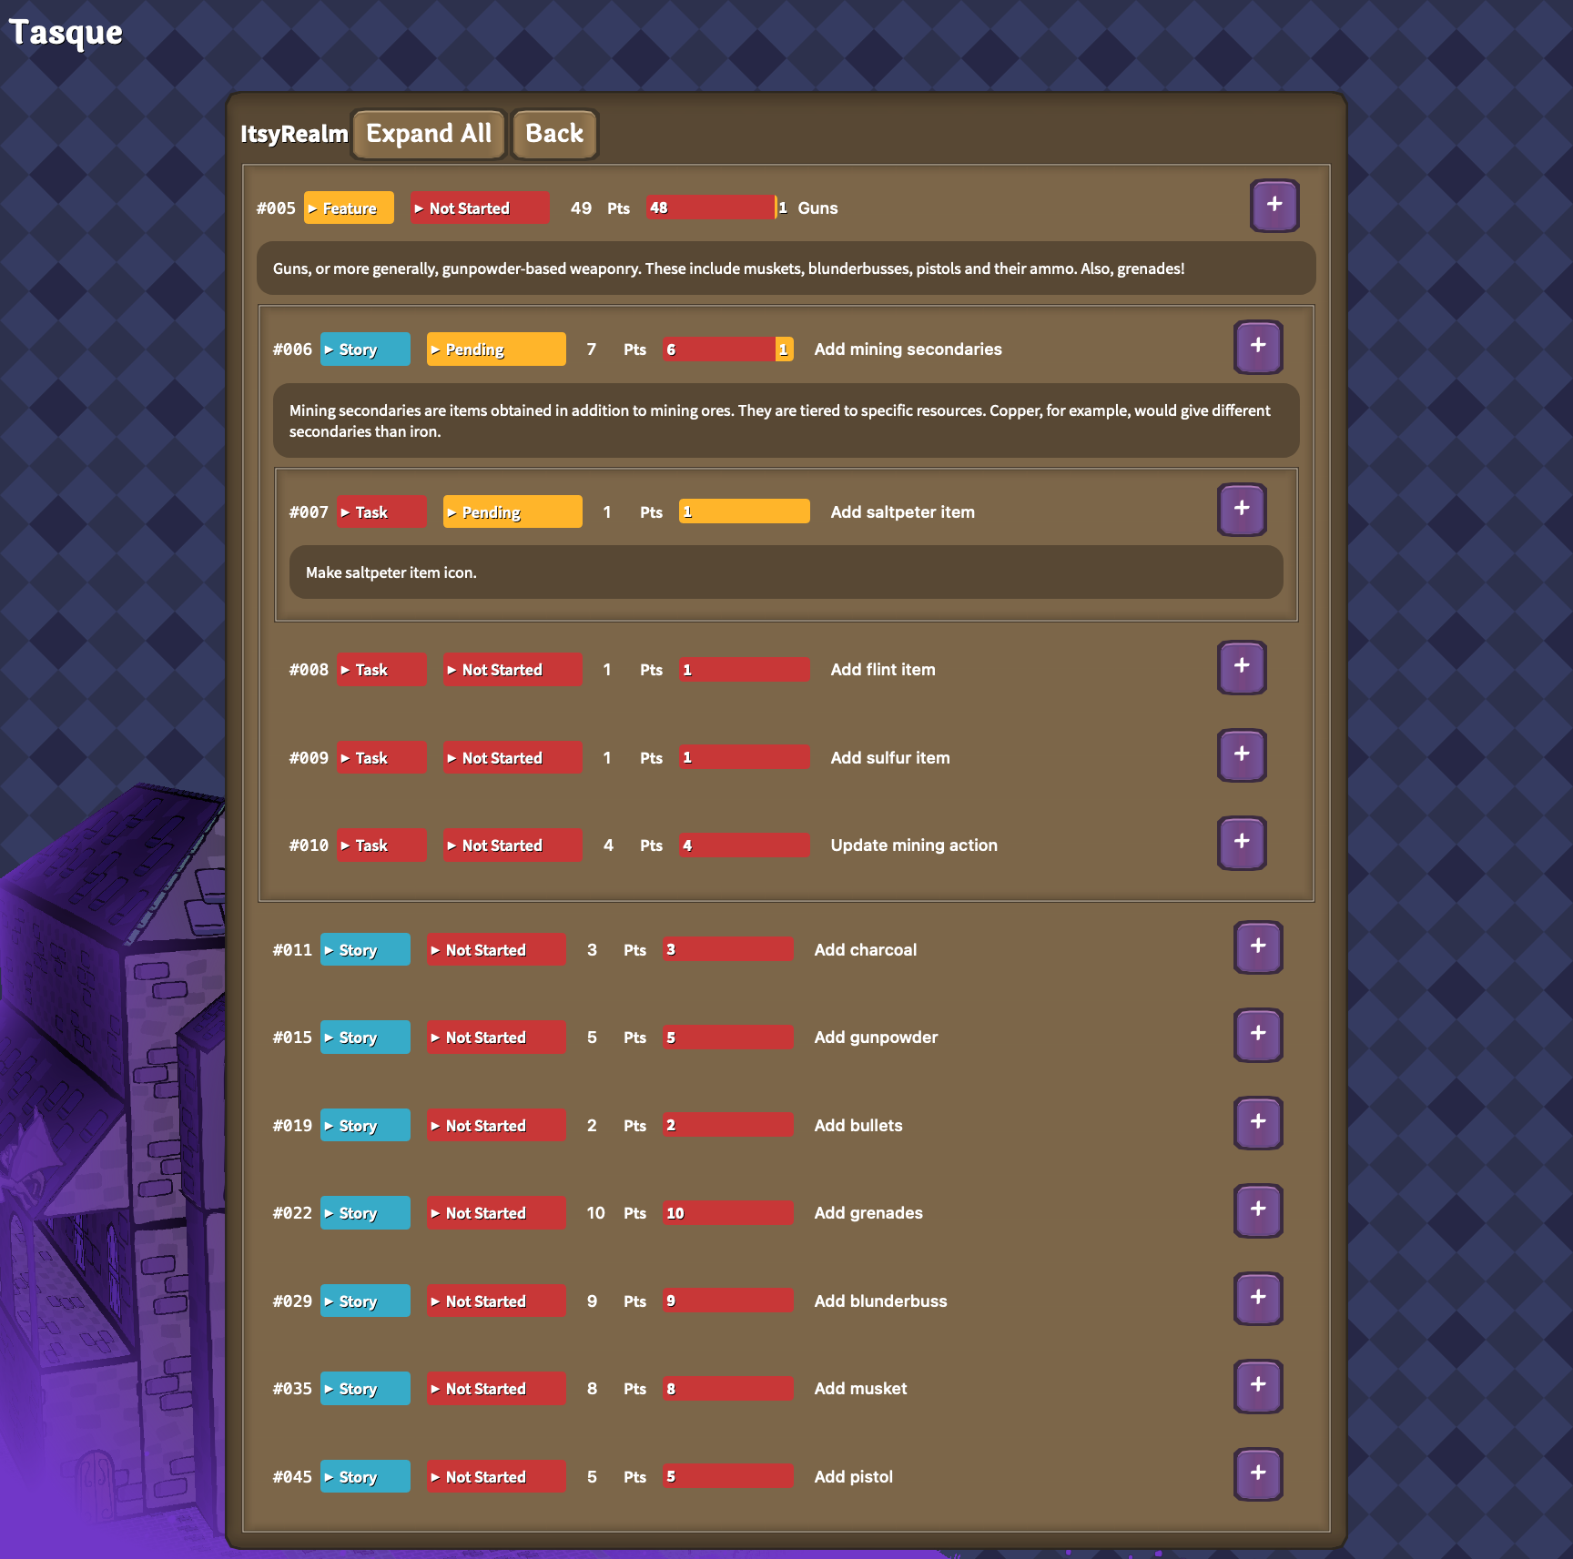Screen dimensions: 1573x1559
Task: Select the Add blunderbuss story title
Action: tap(879, 1301)
